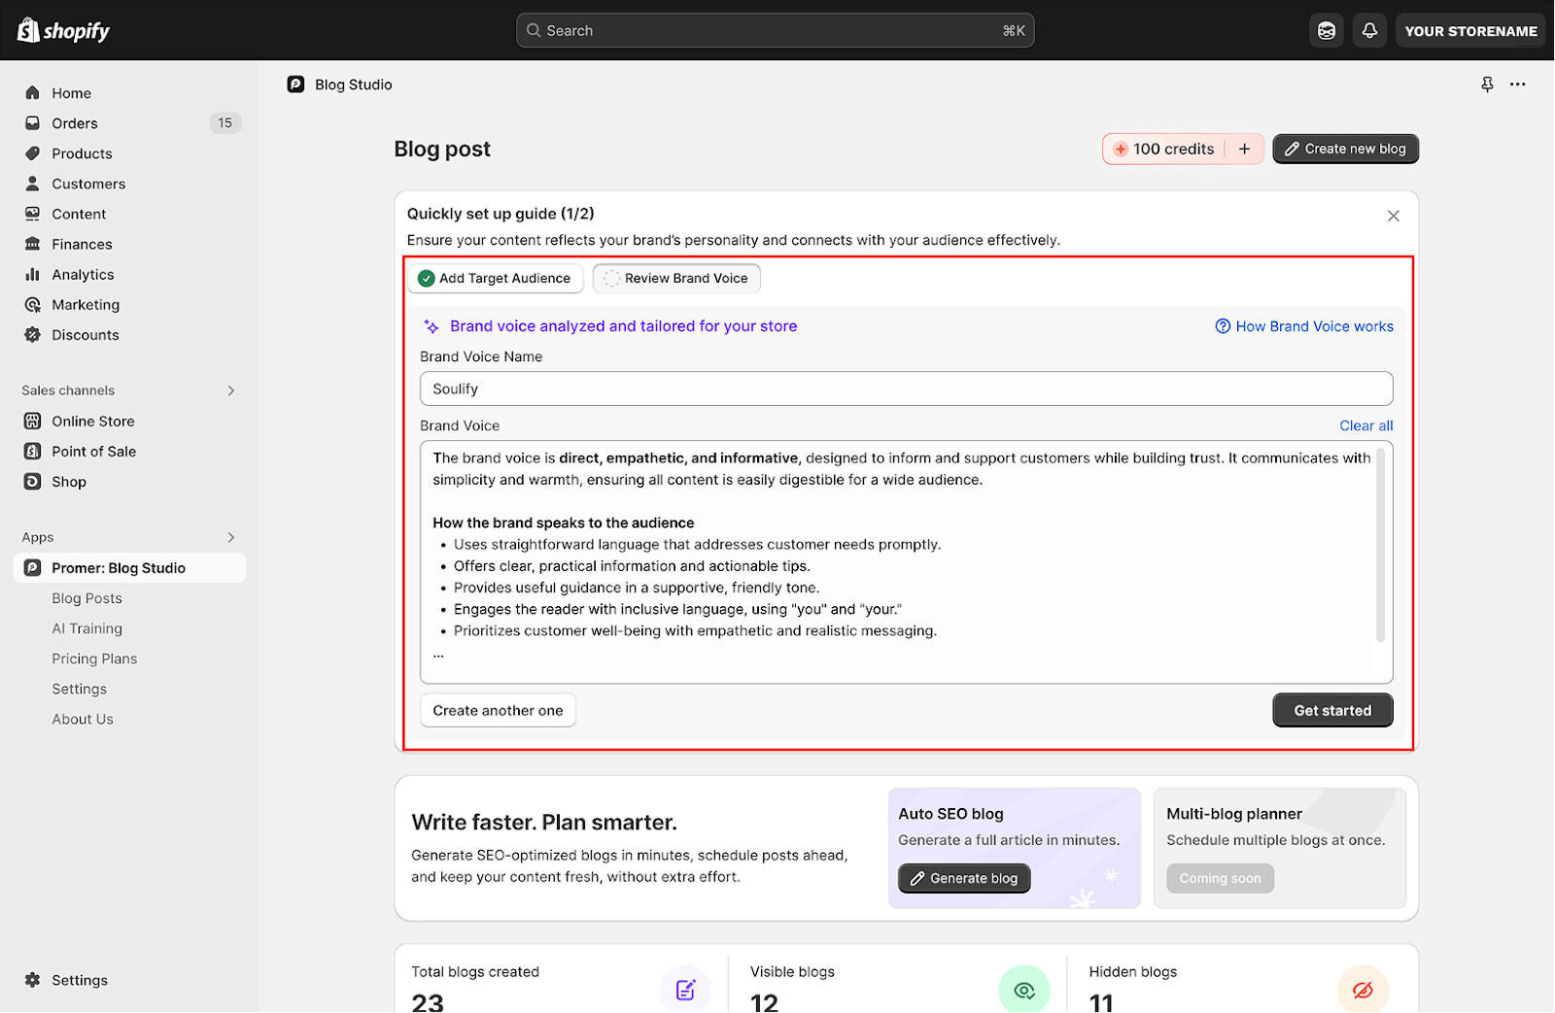Click the sparkle icon beside Brand voice analyzed
Viewport: 1555px width, 1013px height.
click(x=432, y=327)
